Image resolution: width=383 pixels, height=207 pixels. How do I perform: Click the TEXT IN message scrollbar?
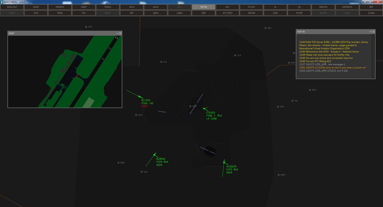373,56
